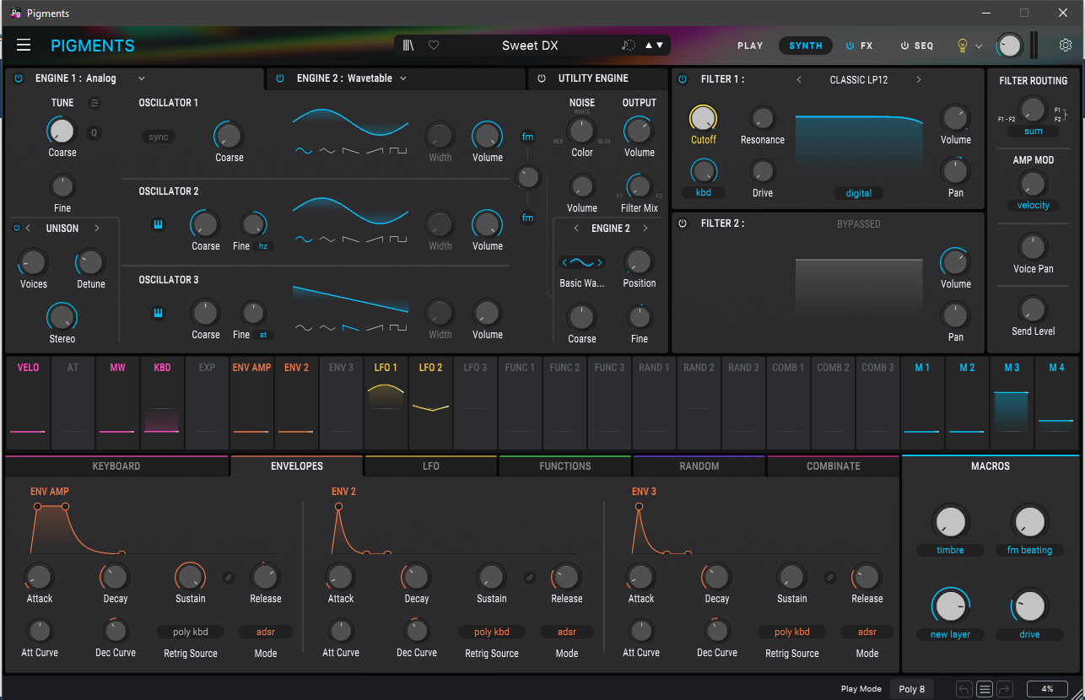Toggle Utility Engine power

542,78
